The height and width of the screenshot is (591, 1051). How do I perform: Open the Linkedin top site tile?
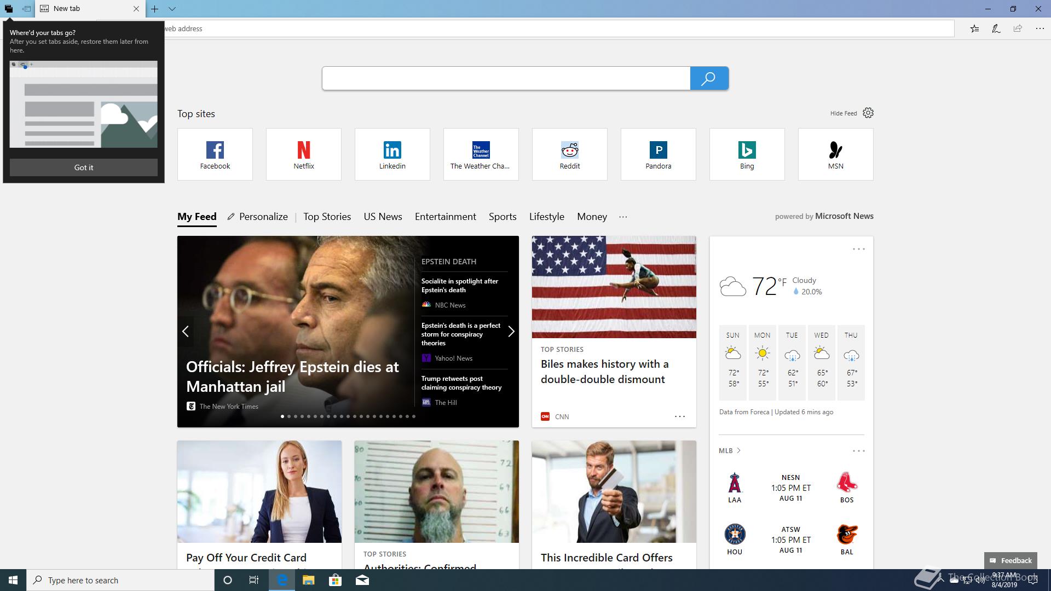(x=392, y=154)
